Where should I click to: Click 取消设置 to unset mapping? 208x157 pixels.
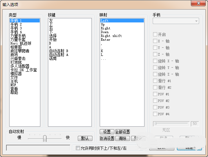107,138
